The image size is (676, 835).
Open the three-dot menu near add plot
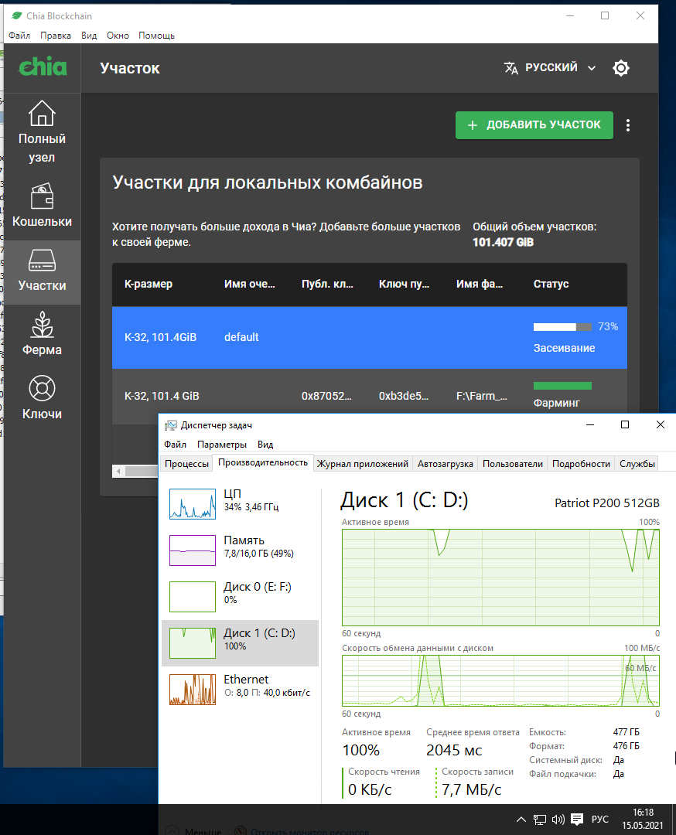tap(628, 125)
